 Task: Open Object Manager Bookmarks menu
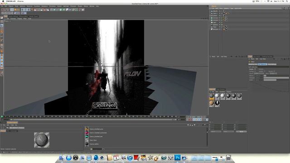[x=238, y=8]
